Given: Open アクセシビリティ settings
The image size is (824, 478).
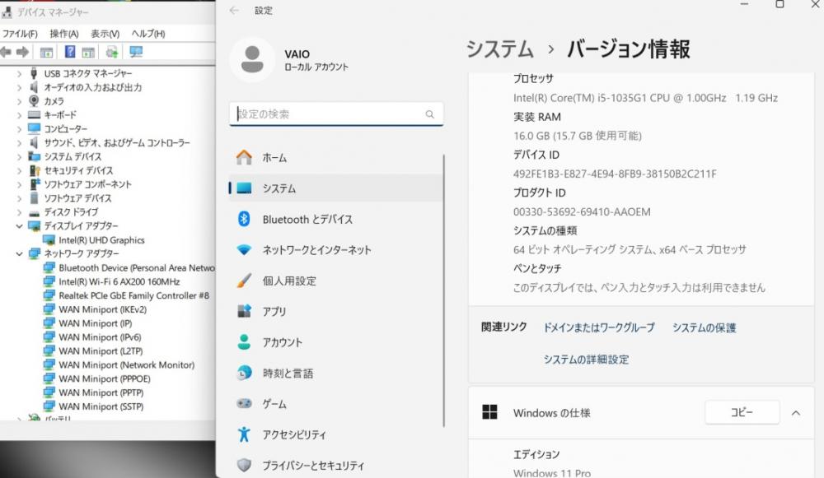Looking at the screenshot, I should point(336,434).
